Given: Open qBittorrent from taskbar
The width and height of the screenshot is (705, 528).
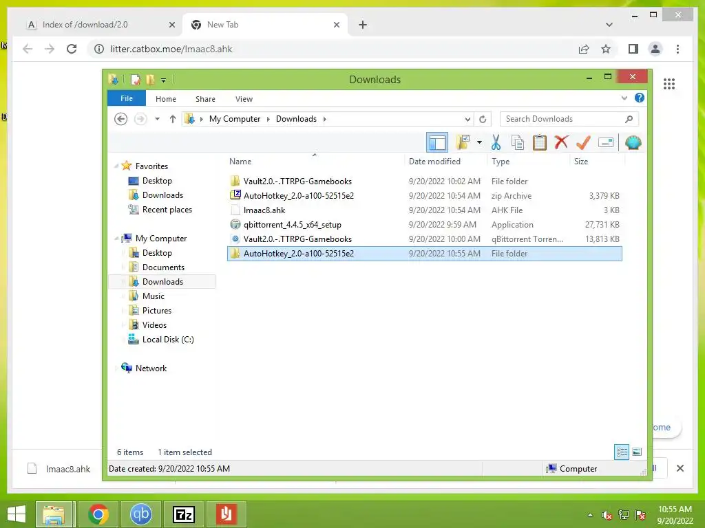Looking at the screenshot, I should [x=140, y=514].
